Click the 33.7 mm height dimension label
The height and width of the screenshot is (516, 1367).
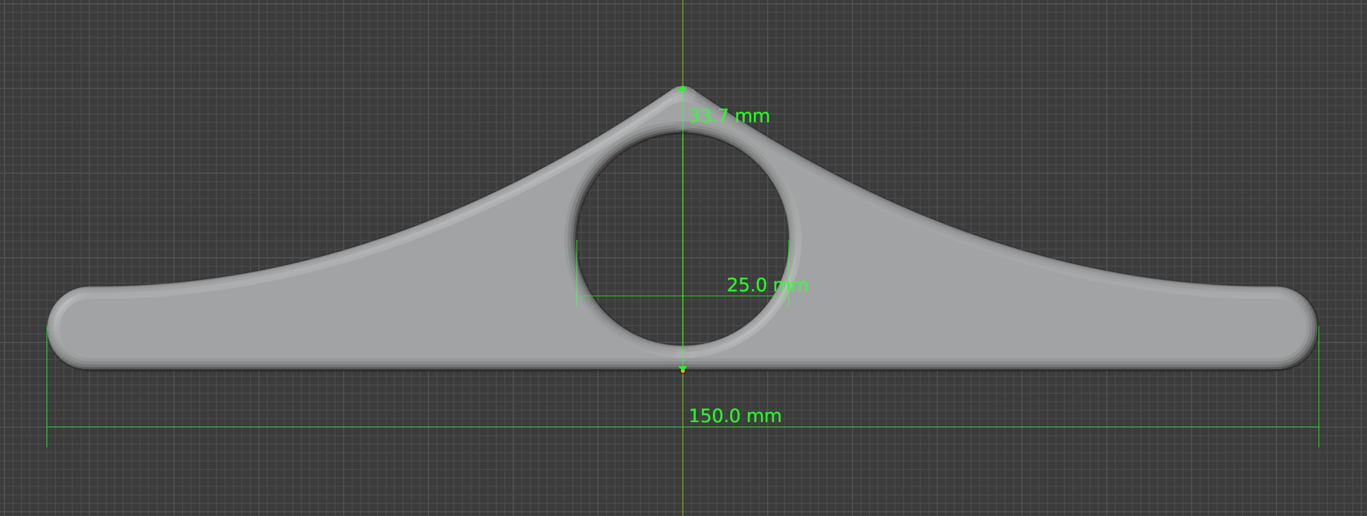click(x=729, y=116)
